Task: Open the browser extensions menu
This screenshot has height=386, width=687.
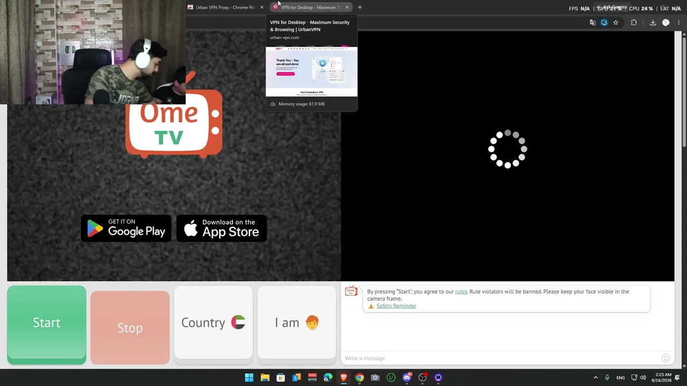Action: (x=634, y=23)
